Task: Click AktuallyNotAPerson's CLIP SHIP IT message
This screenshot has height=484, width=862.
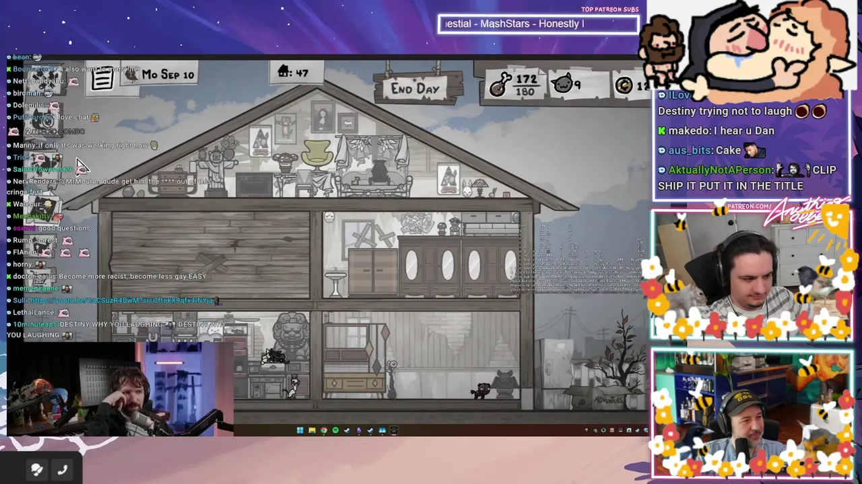Action: point(748,178)
